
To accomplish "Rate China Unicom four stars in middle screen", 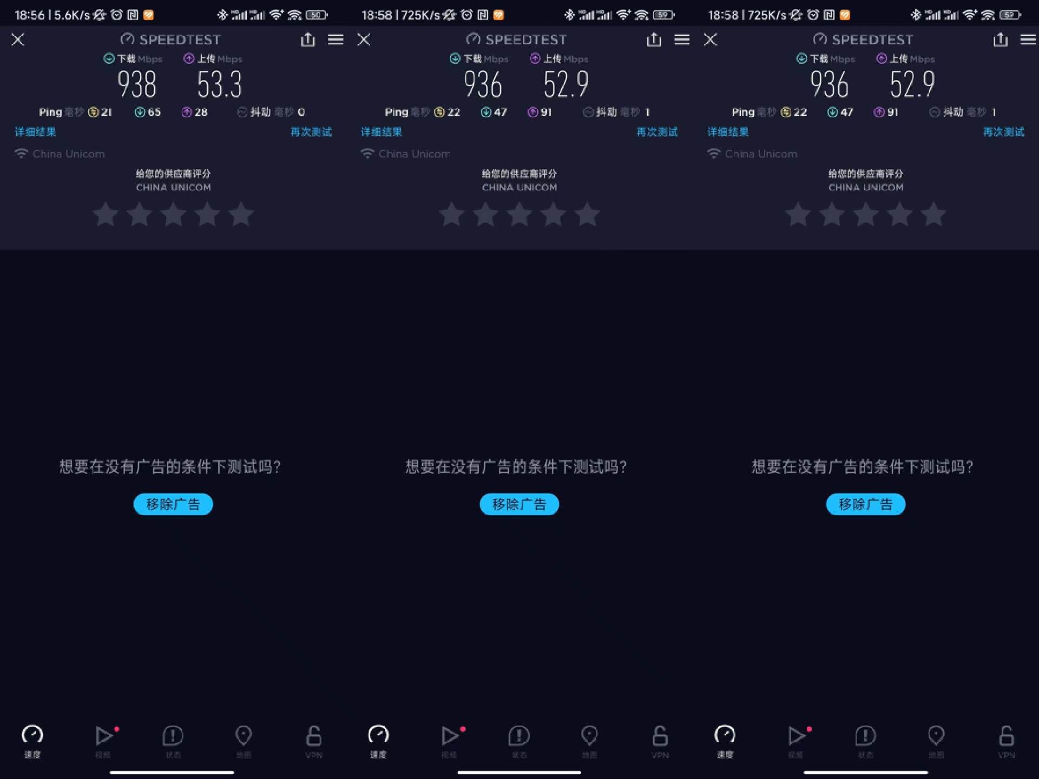I will [553, 214].
